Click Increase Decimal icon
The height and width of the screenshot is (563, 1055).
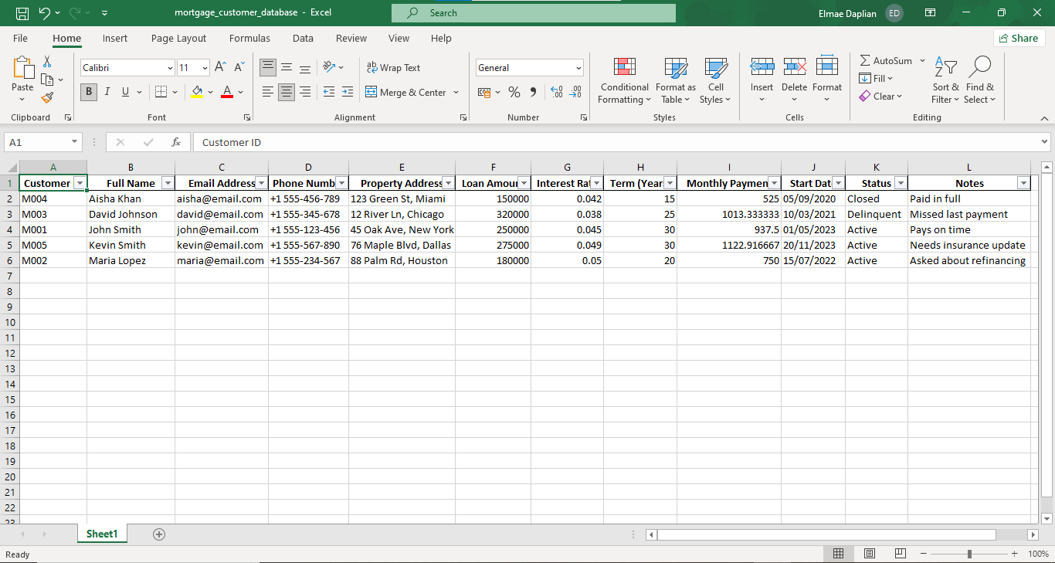point(557,92)
